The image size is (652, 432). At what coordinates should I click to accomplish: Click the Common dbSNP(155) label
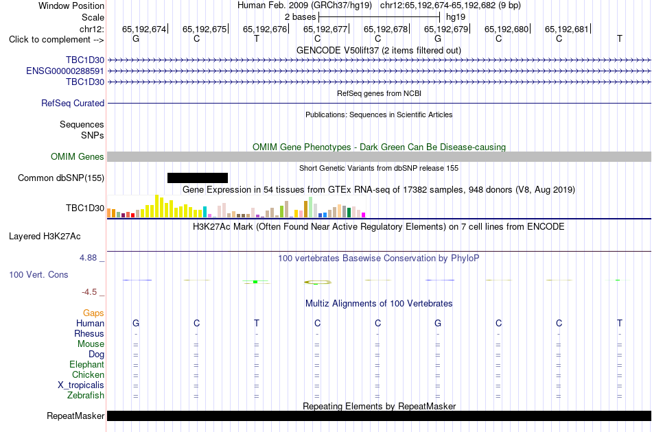60,178
